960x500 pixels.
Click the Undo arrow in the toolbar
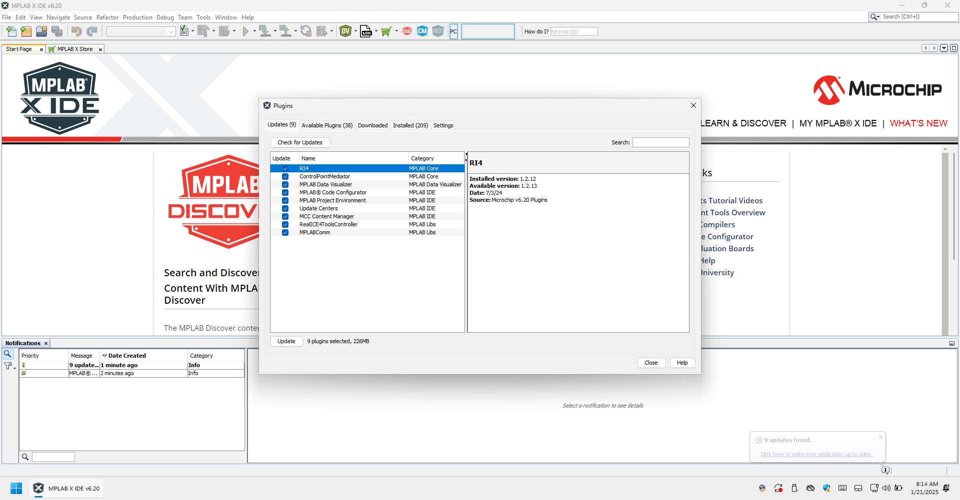tap(76, 31)
